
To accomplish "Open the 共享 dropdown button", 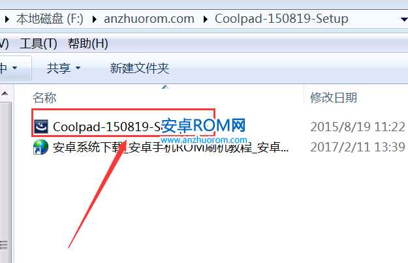I will [x=63, y=68].
